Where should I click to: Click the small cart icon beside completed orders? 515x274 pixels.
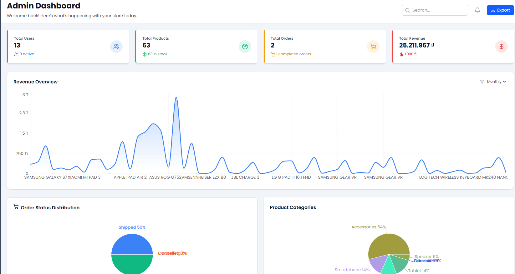(x=273, y=54)
